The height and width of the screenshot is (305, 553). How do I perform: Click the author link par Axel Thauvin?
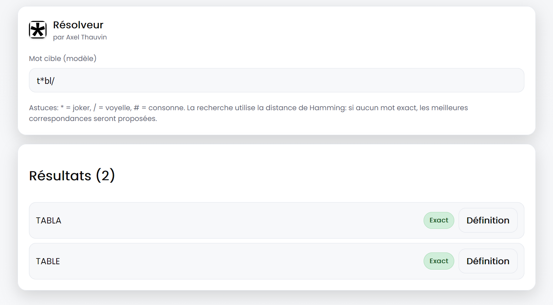[x=80, y=37]
